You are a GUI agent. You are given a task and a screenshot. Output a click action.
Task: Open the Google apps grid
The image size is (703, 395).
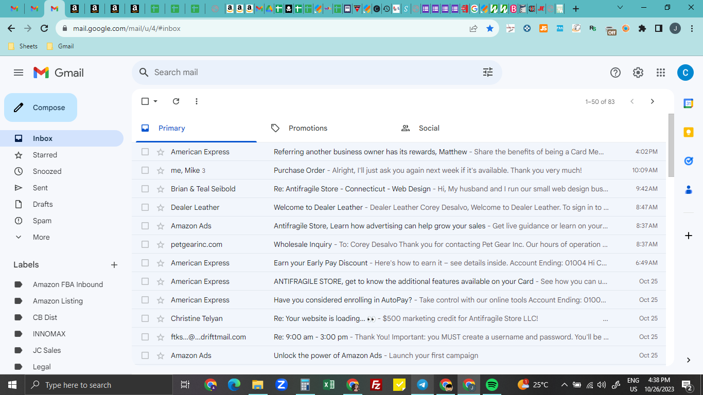point(661,73)
